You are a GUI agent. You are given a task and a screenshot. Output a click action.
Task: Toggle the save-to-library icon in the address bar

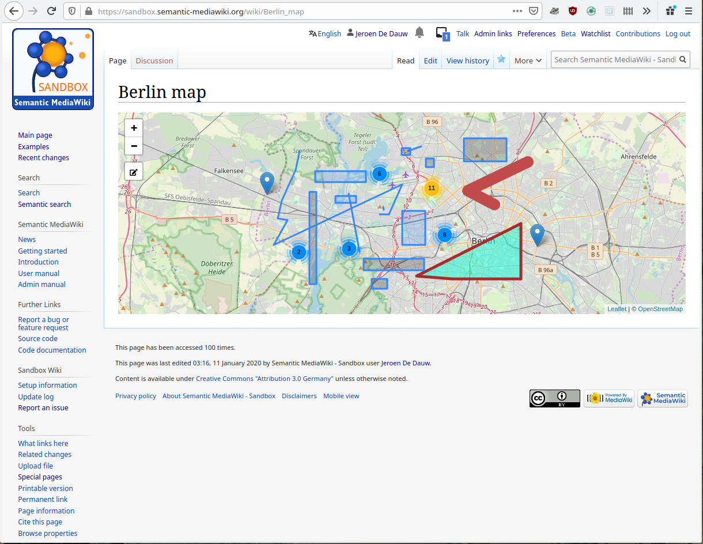533,10
